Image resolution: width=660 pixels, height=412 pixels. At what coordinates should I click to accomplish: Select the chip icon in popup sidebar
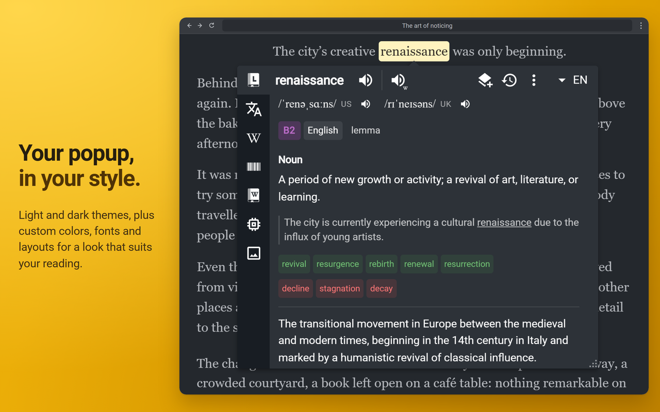(x=254, y=225)
